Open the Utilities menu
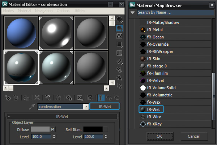This screenshot has height=145, width=217. [79, 11]
